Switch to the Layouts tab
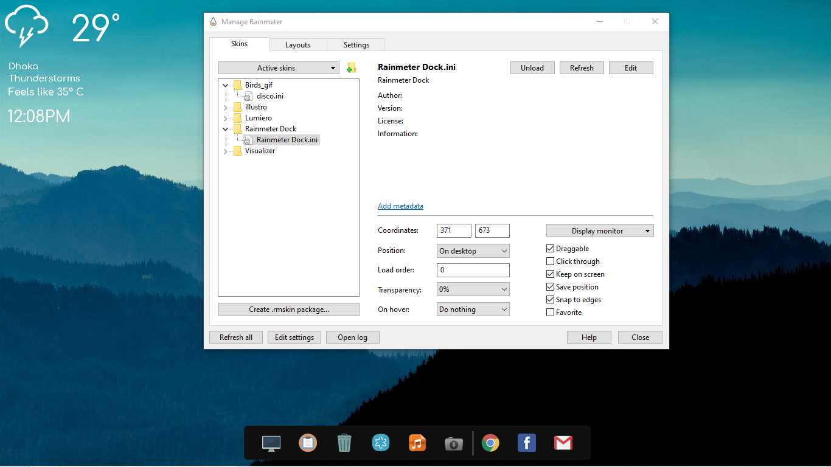The image size is (831, 467). point(298,44)
